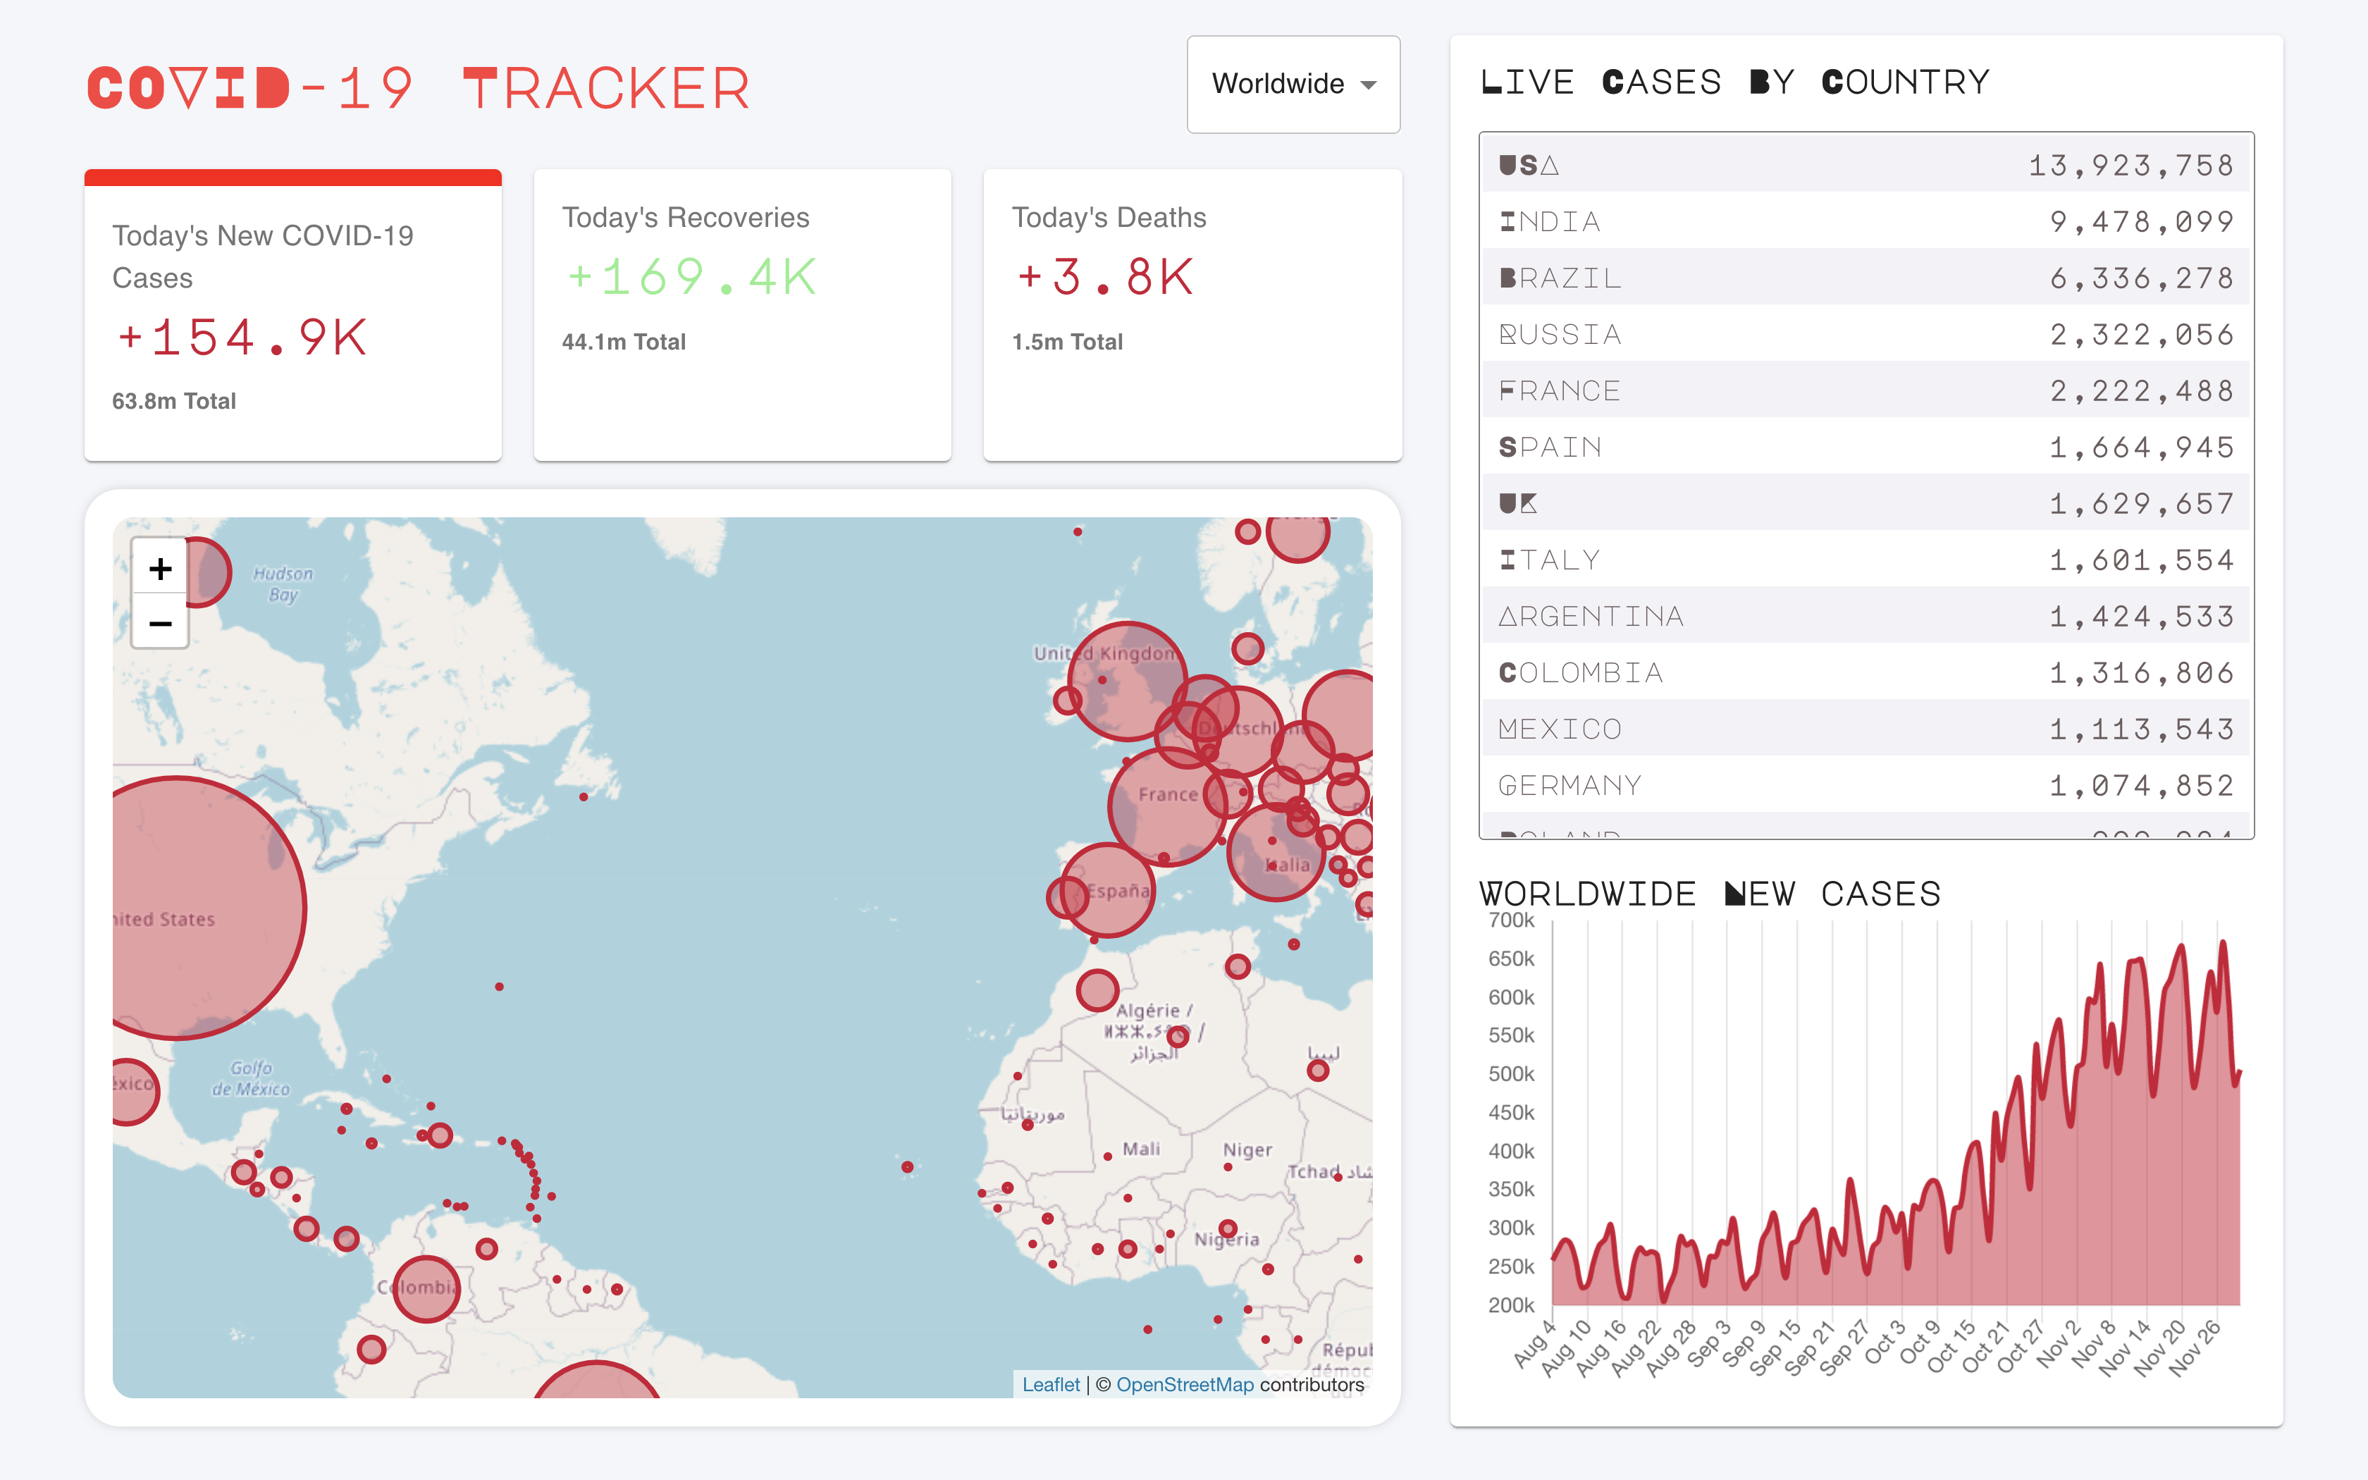The image size is (2368, 1480).
Task: Select the Today's Deaths card
Action: click(1192, 315)
